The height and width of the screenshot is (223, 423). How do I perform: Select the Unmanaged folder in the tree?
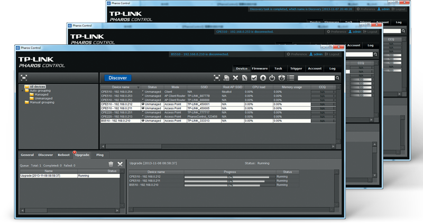(x=41, y=99)
